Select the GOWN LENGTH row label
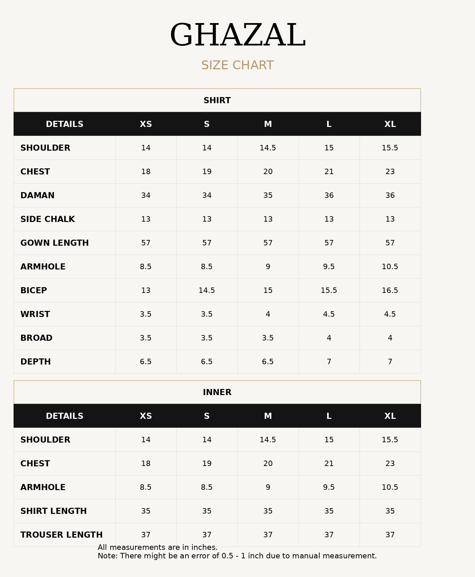Image resolution: width=475 pixels, height=577 pixels. tap(55, 243)
